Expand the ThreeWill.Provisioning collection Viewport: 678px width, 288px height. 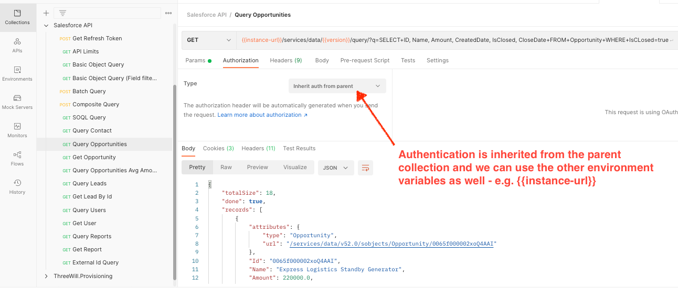point(47,276)
